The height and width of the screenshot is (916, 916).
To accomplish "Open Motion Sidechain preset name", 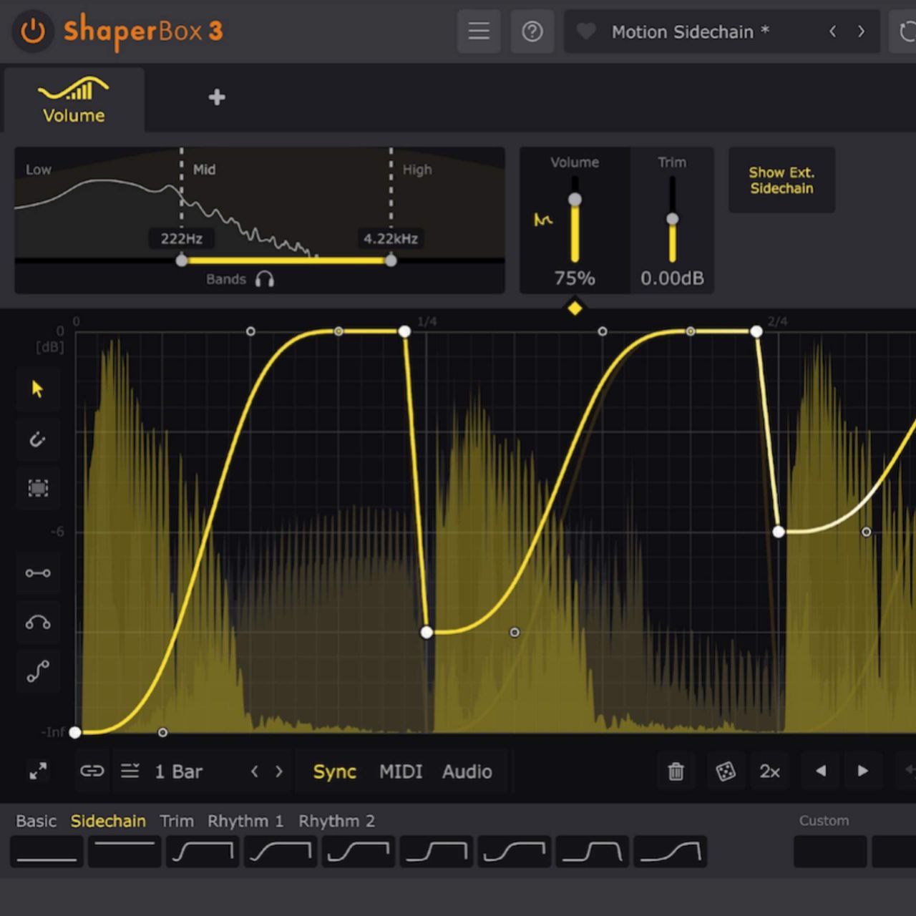I will click(x=690, y=31).
